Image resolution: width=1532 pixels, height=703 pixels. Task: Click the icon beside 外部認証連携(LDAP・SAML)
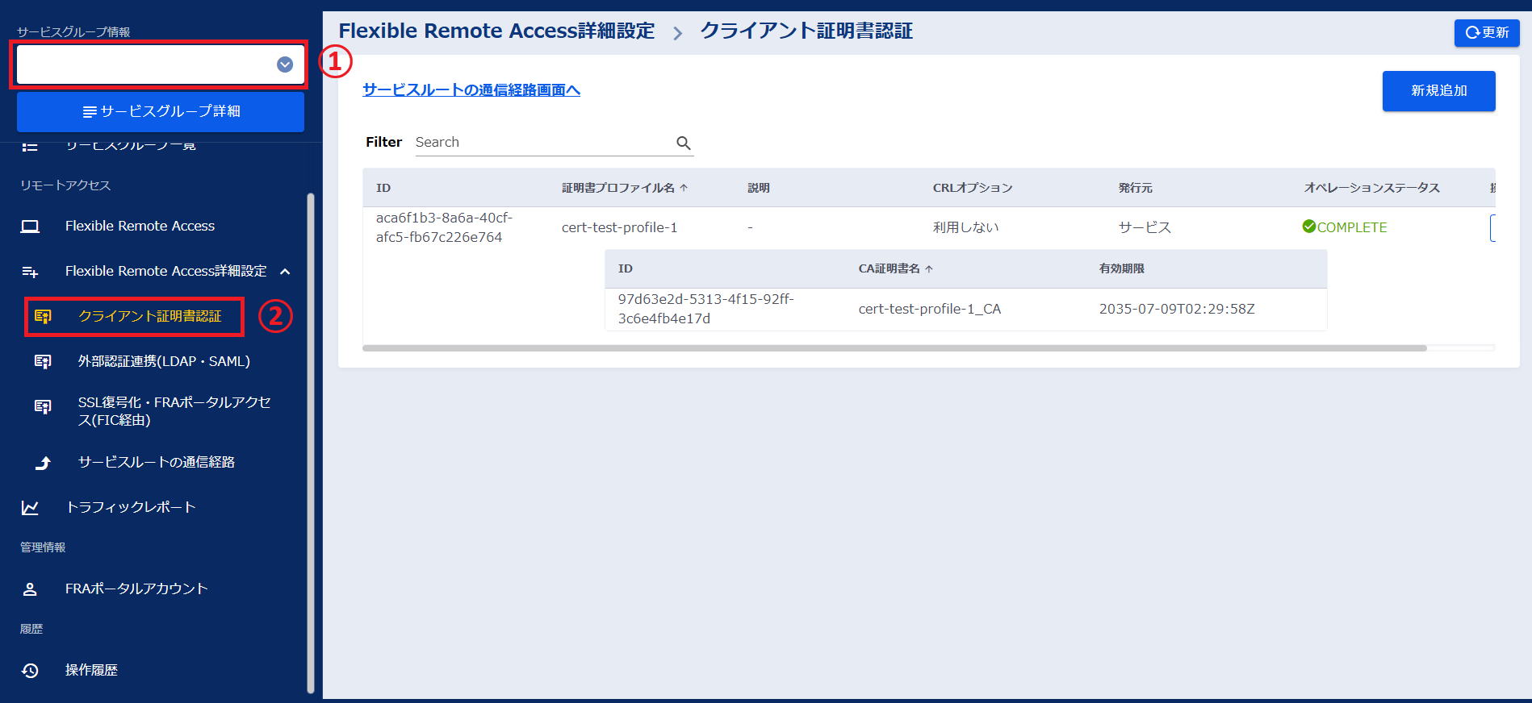[x=43, y=362]
